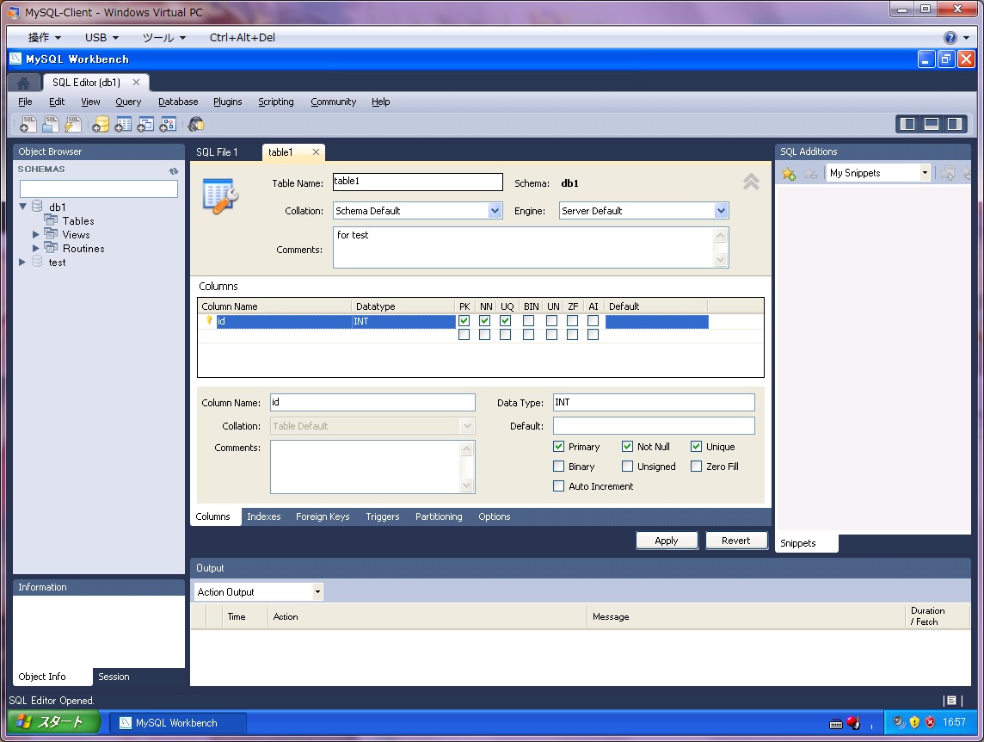Open the Engine dropdown
Image resolution: width=984 pixels, height=742 pixels.
tap(721, 211)
